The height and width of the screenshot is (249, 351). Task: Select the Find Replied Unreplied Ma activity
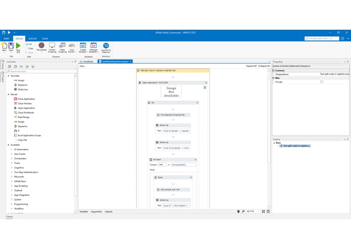tap(173, 115)
